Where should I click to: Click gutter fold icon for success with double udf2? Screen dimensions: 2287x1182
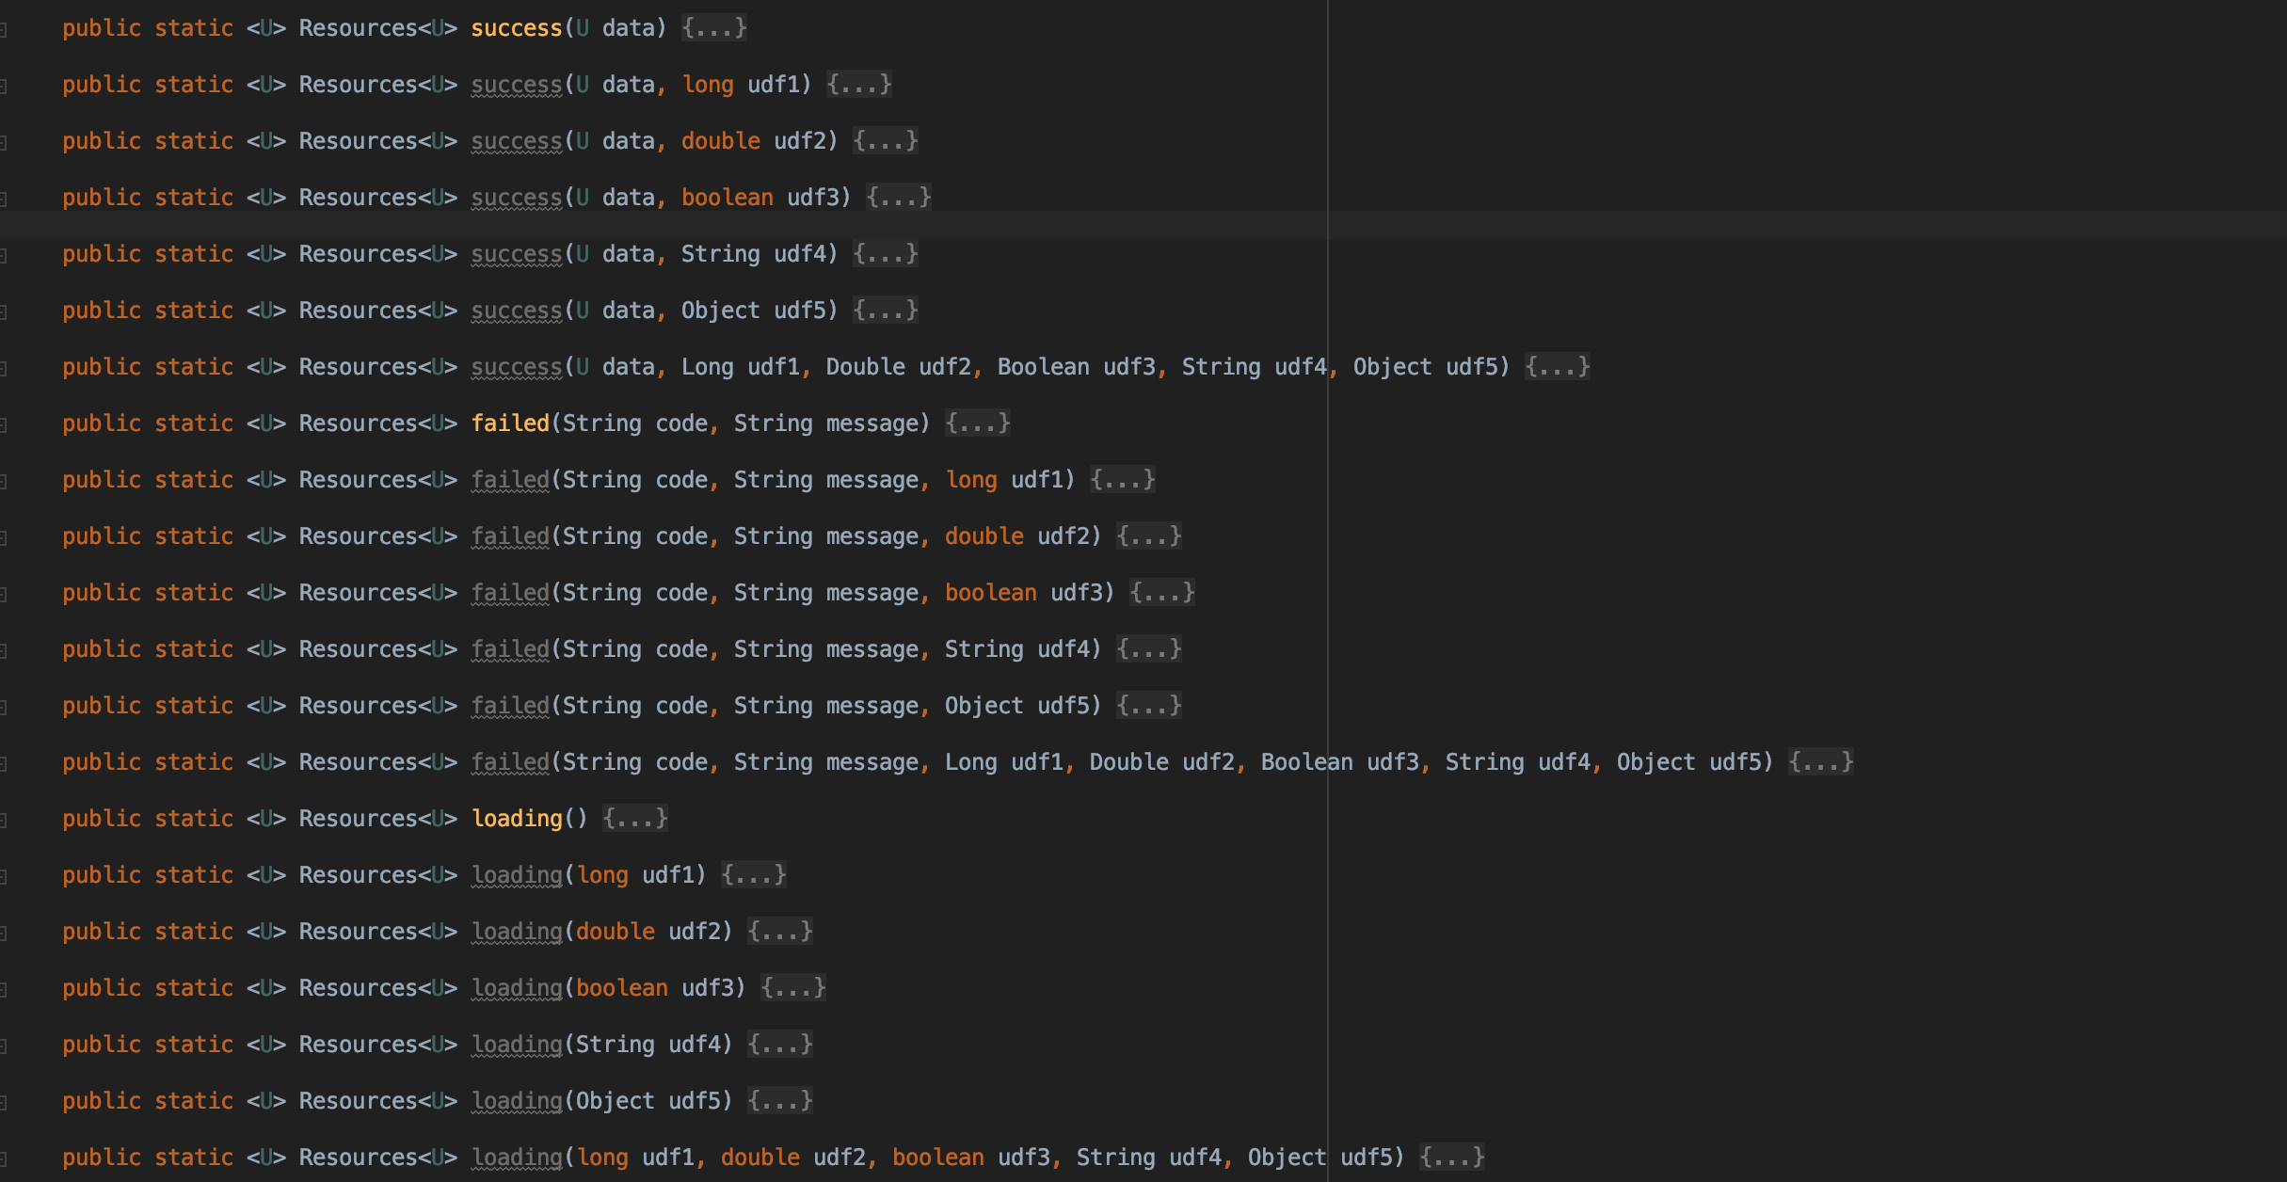point(4,143)
